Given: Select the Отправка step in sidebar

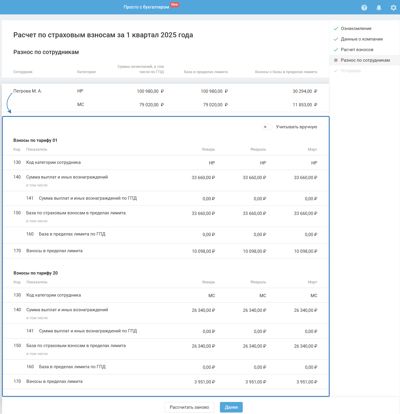Looking at the screenshot, I should pos(350,71).
